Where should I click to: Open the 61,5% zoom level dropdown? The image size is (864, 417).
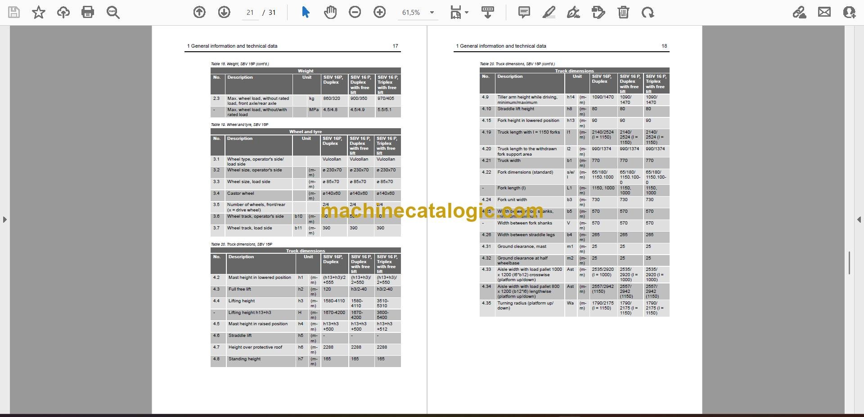point(418,13)
